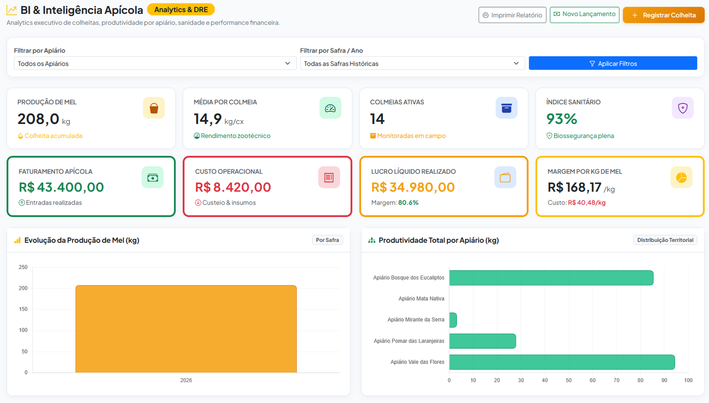
Task: Click the archive box icon in Colmeias Ativas card
Action: pyautogui.click(x=506, y=108)
